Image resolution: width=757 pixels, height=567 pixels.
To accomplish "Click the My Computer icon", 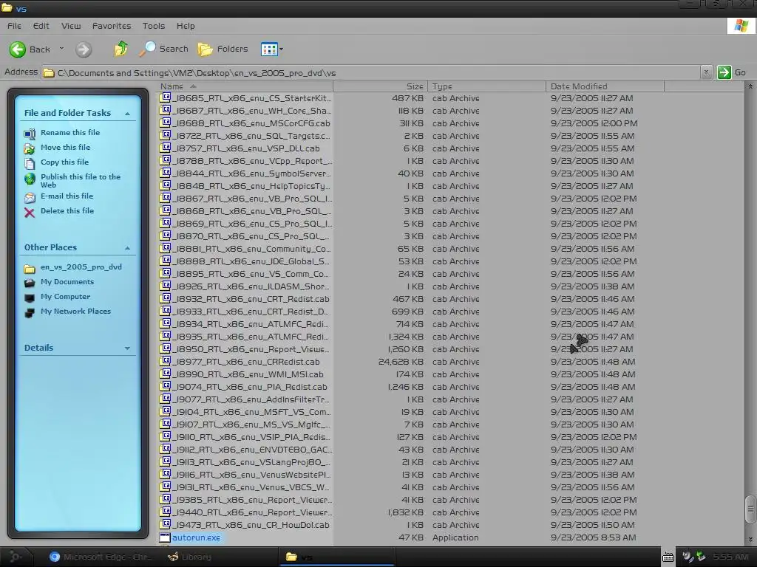I will coord(30,298).
